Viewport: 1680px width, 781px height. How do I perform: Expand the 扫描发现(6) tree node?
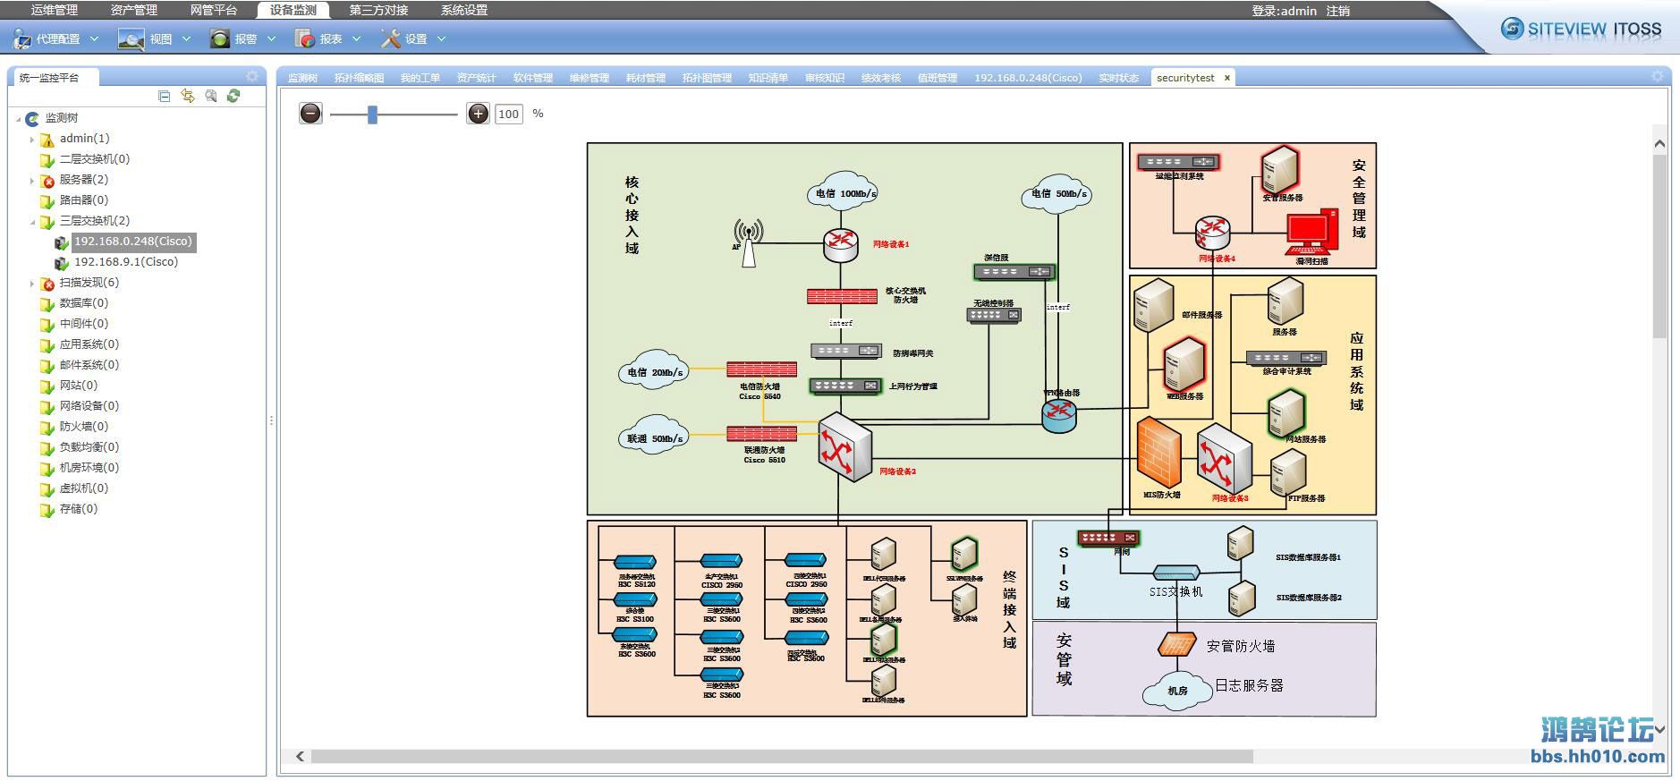point(32,284)
